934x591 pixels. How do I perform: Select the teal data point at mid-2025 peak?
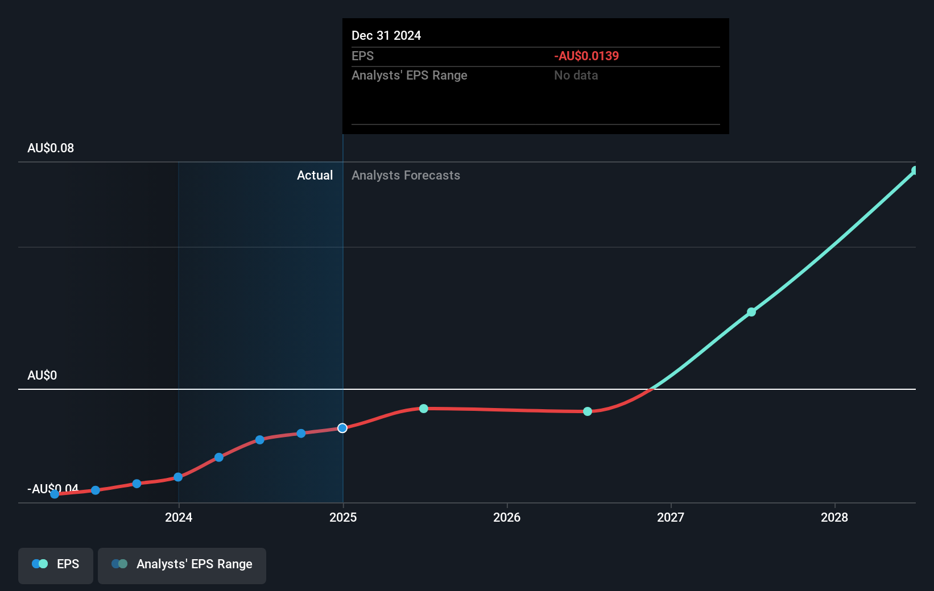[x=424, y=409]
